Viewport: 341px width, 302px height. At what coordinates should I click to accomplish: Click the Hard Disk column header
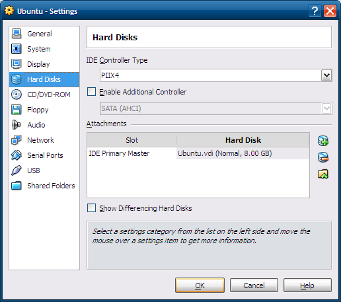pos(243,140)
